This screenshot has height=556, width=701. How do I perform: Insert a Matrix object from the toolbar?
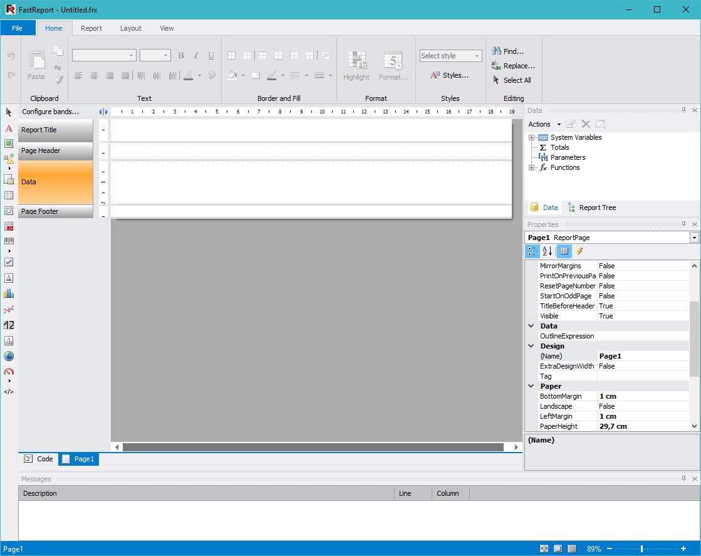pyautogui.click(x=9, y=211)
